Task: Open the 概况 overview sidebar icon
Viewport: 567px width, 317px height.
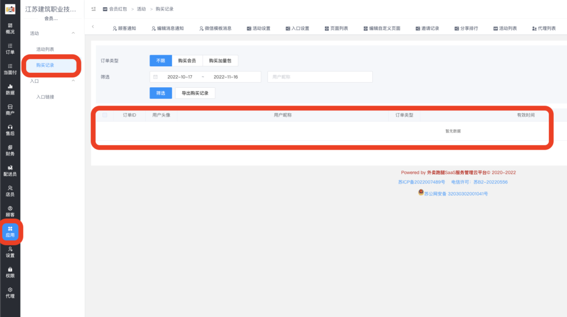Action: coord(10,29)
